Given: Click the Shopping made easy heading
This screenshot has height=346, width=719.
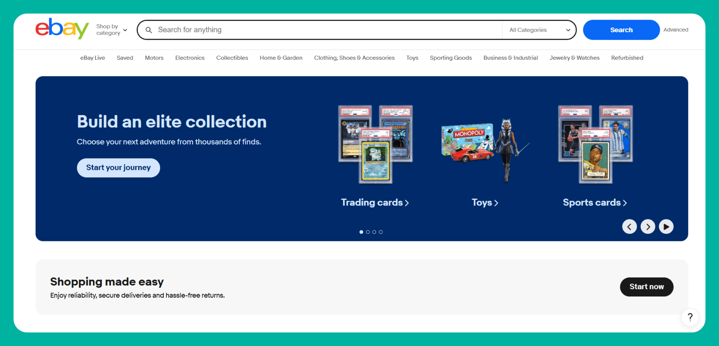Looking at the screenshot, I should coord(107,282).
